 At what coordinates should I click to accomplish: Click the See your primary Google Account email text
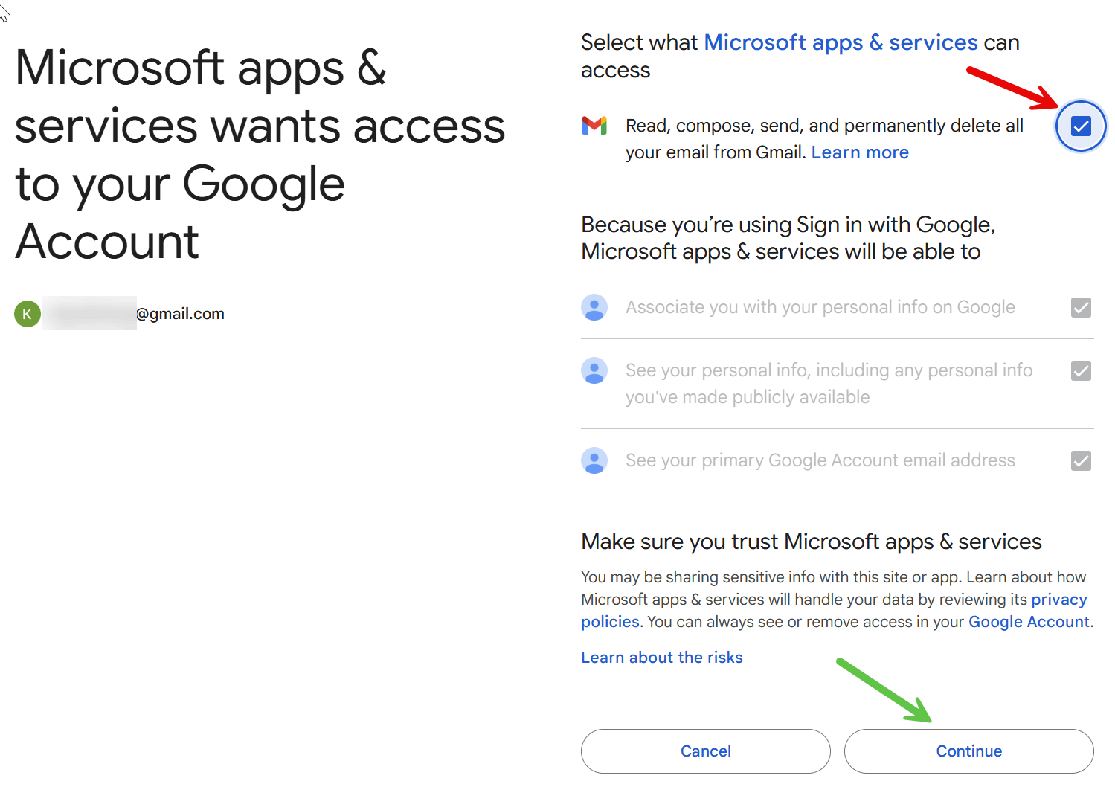pos(820,460)
